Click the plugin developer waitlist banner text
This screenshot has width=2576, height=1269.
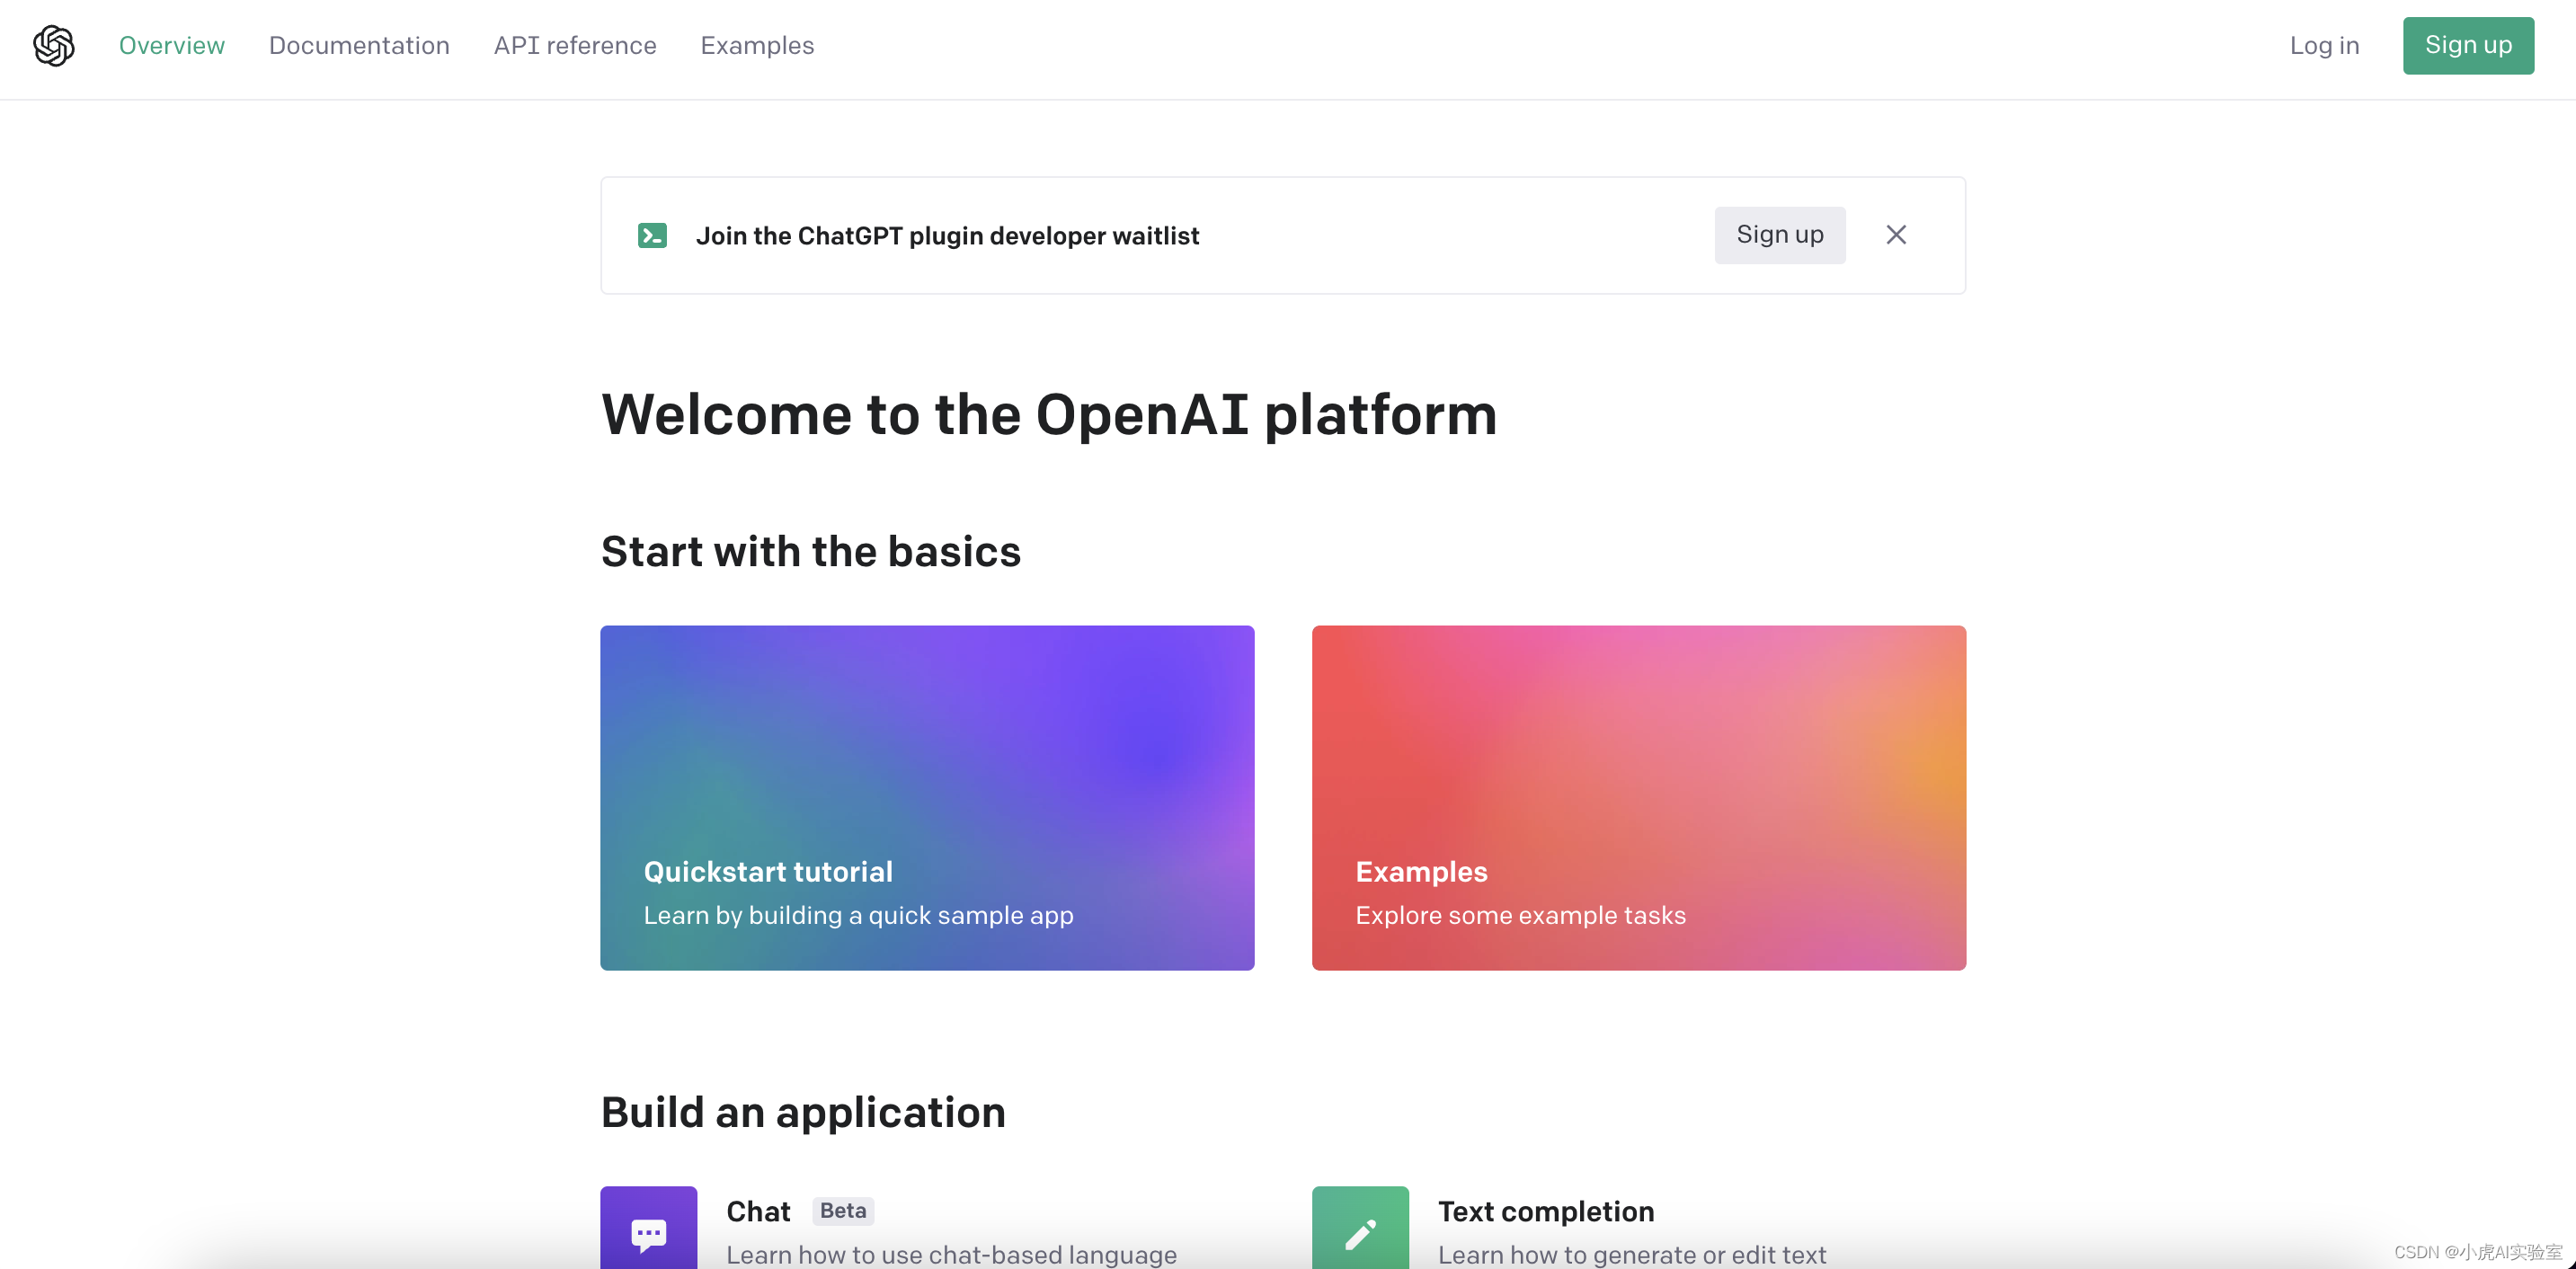[947, 236]
